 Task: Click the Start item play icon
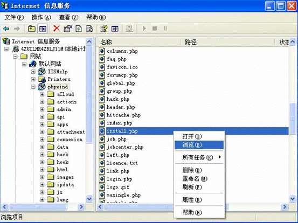[144, 29]
